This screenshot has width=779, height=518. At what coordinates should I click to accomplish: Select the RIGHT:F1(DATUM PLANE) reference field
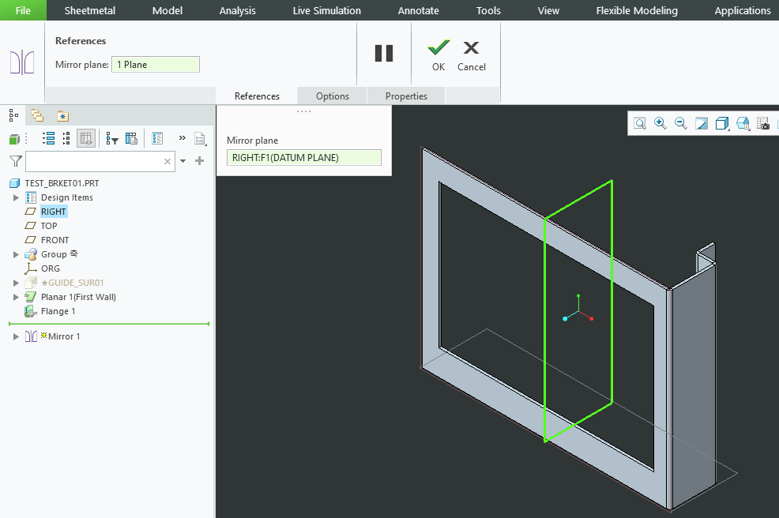(304, 157)
